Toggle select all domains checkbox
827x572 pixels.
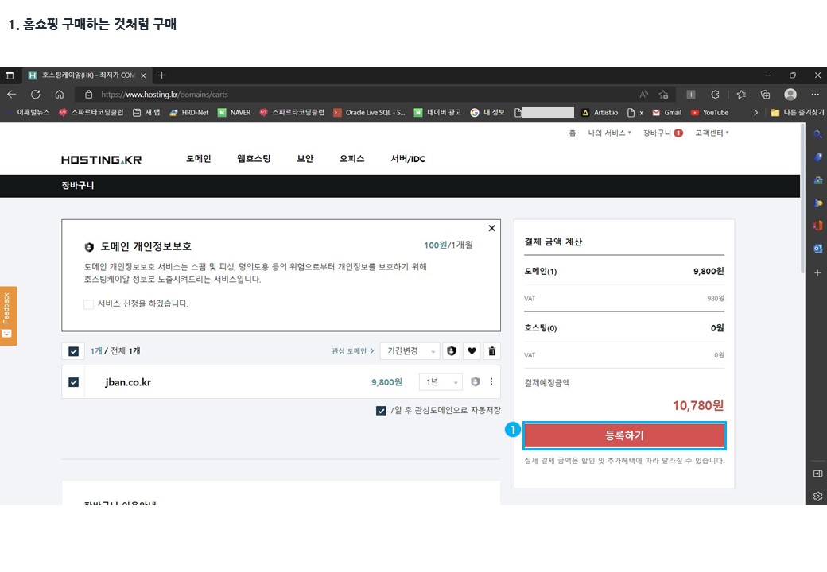pos(73,351)
